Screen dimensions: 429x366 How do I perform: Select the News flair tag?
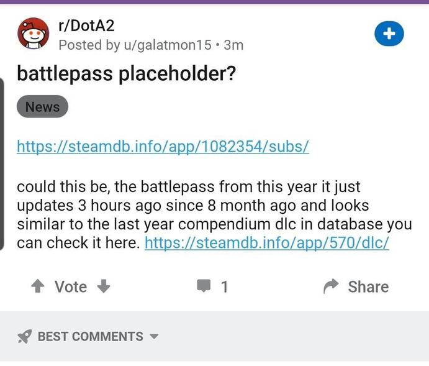click(42, 106)
